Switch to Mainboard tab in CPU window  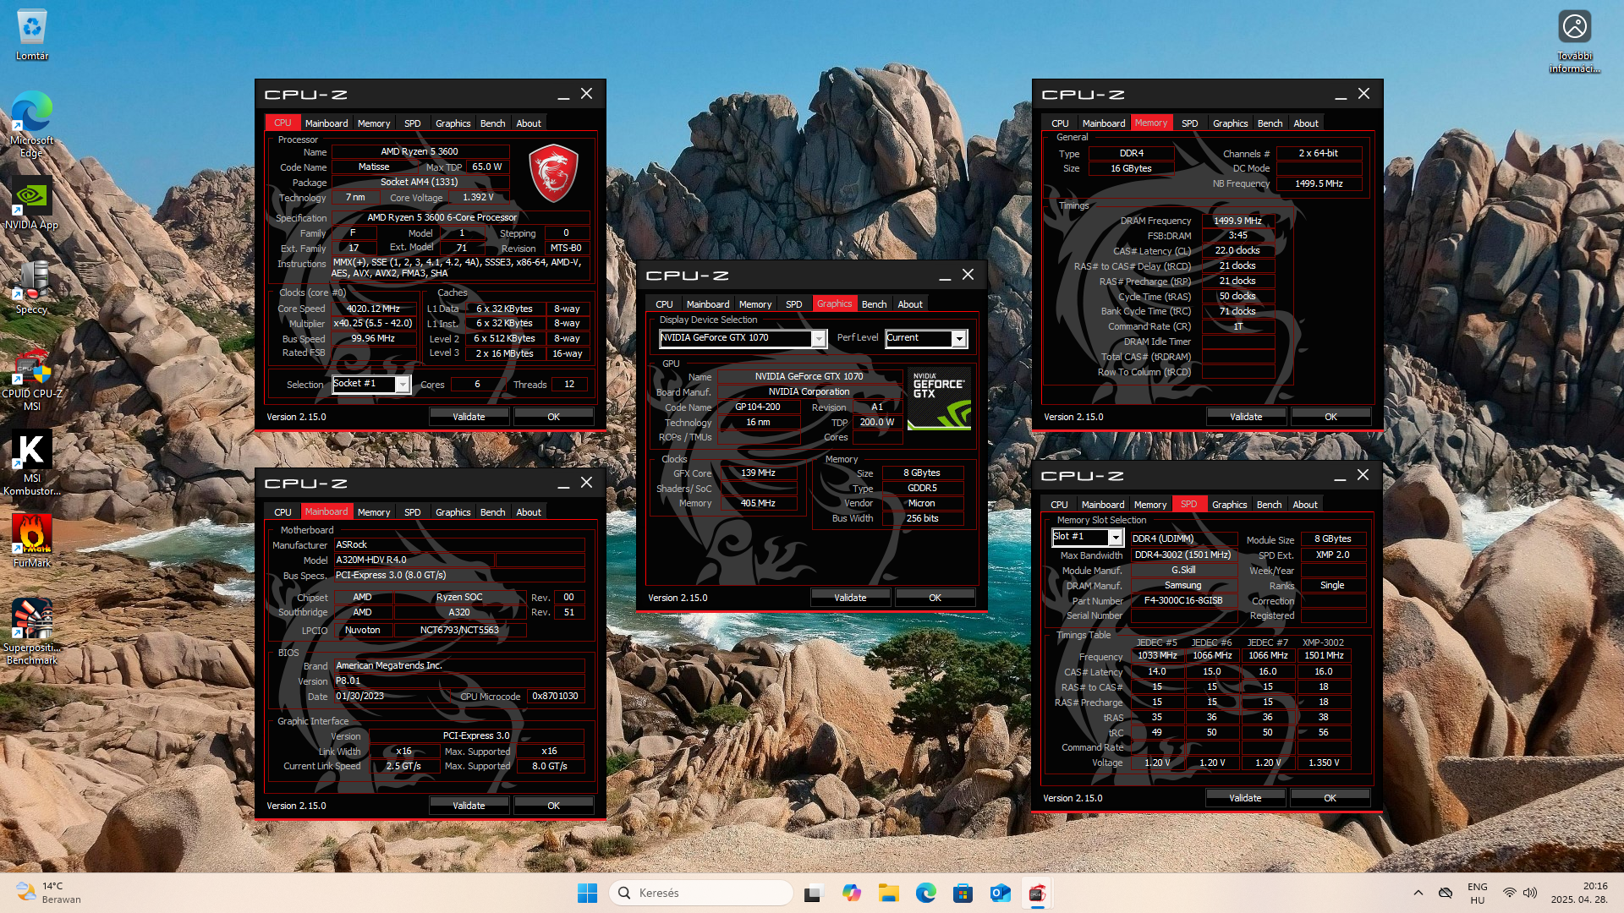pos(326,123)
